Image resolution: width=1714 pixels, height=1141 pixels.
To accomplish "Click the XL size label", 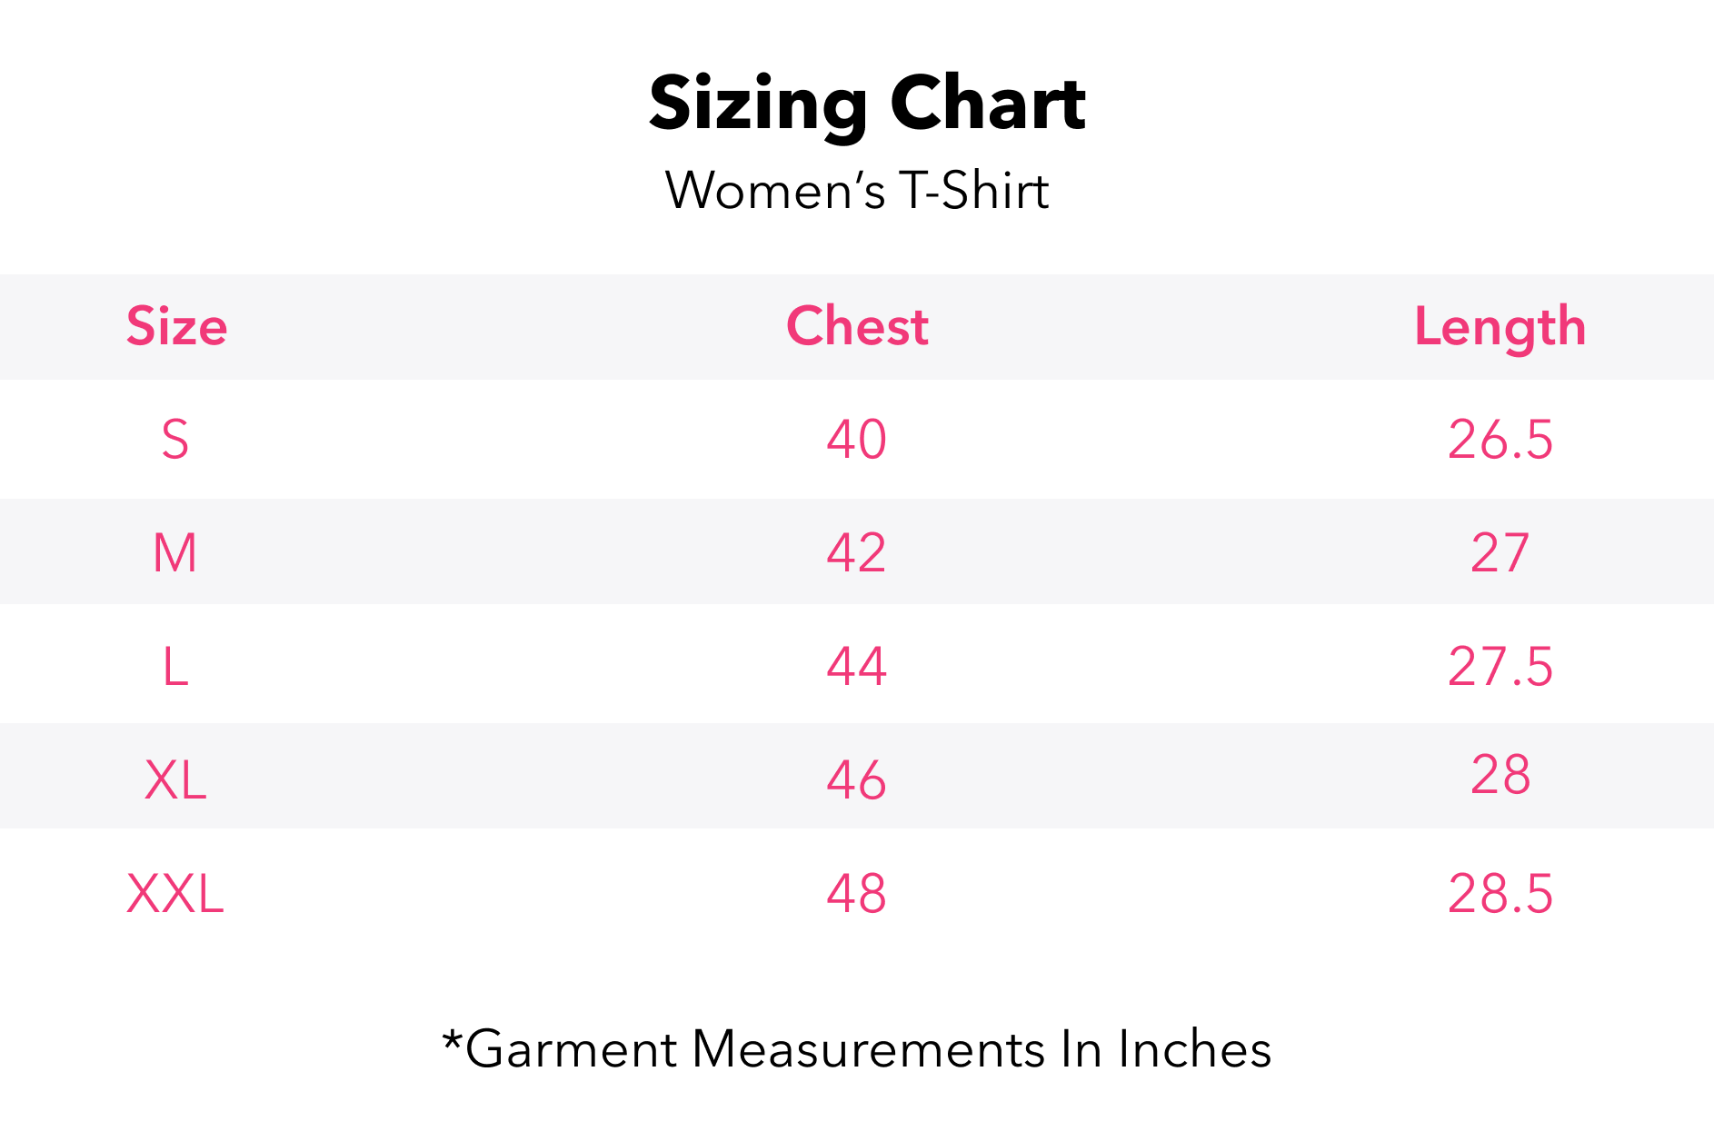I will [175, 779].
